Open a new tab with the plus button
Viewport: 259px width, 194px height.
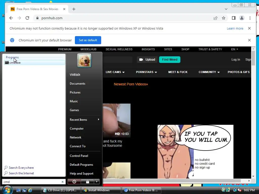click(x=74, y=9)
